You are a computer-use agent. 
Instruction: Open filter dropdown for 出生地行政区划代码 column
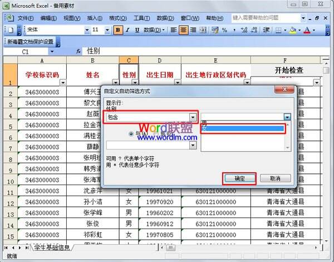click(247, 83)
